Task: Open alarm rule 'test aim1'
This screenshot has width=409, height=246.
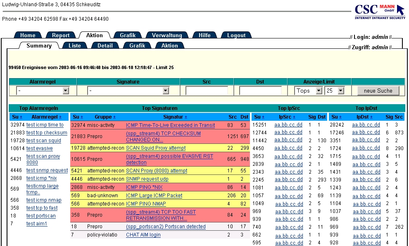Action: point(37,224)
